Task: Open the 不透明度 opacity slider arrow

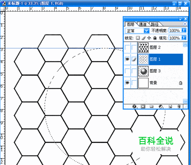Action: (184, 30)
